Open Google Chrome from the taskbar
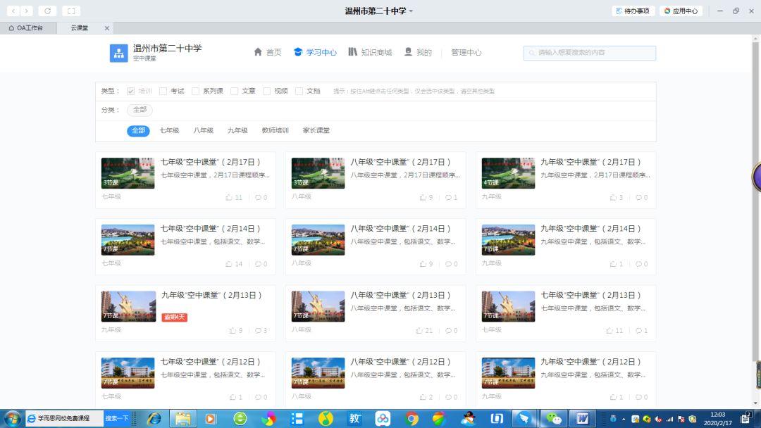The image size is (761, 428). coord(412,419)
